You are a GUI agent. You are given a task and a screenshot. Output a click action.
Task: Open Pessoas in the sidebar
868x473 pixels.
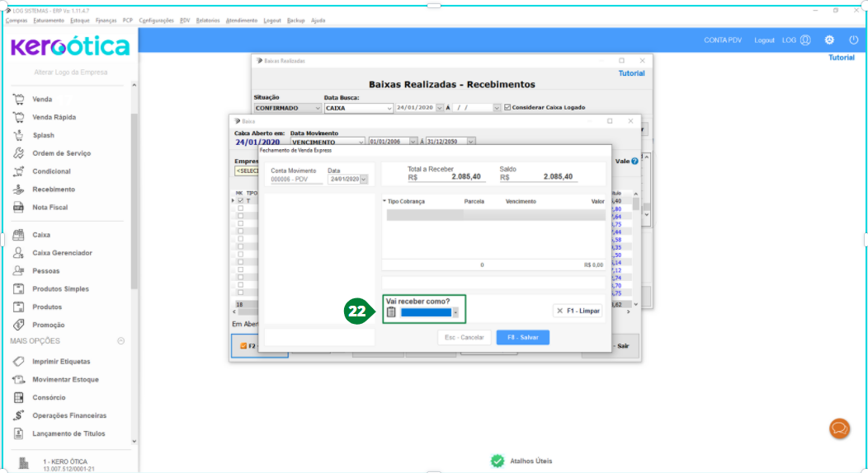[46, 271]
